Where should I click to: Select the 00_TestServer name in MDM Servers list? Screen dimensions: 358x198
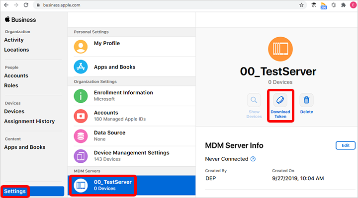(x=113, y=182)
